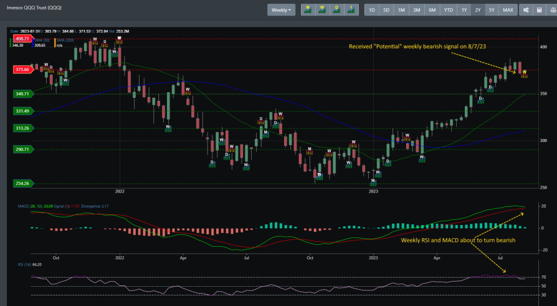The image size is (557, 306).
Task: Click the 2023 label on price axis
Action: pos(373,191)
